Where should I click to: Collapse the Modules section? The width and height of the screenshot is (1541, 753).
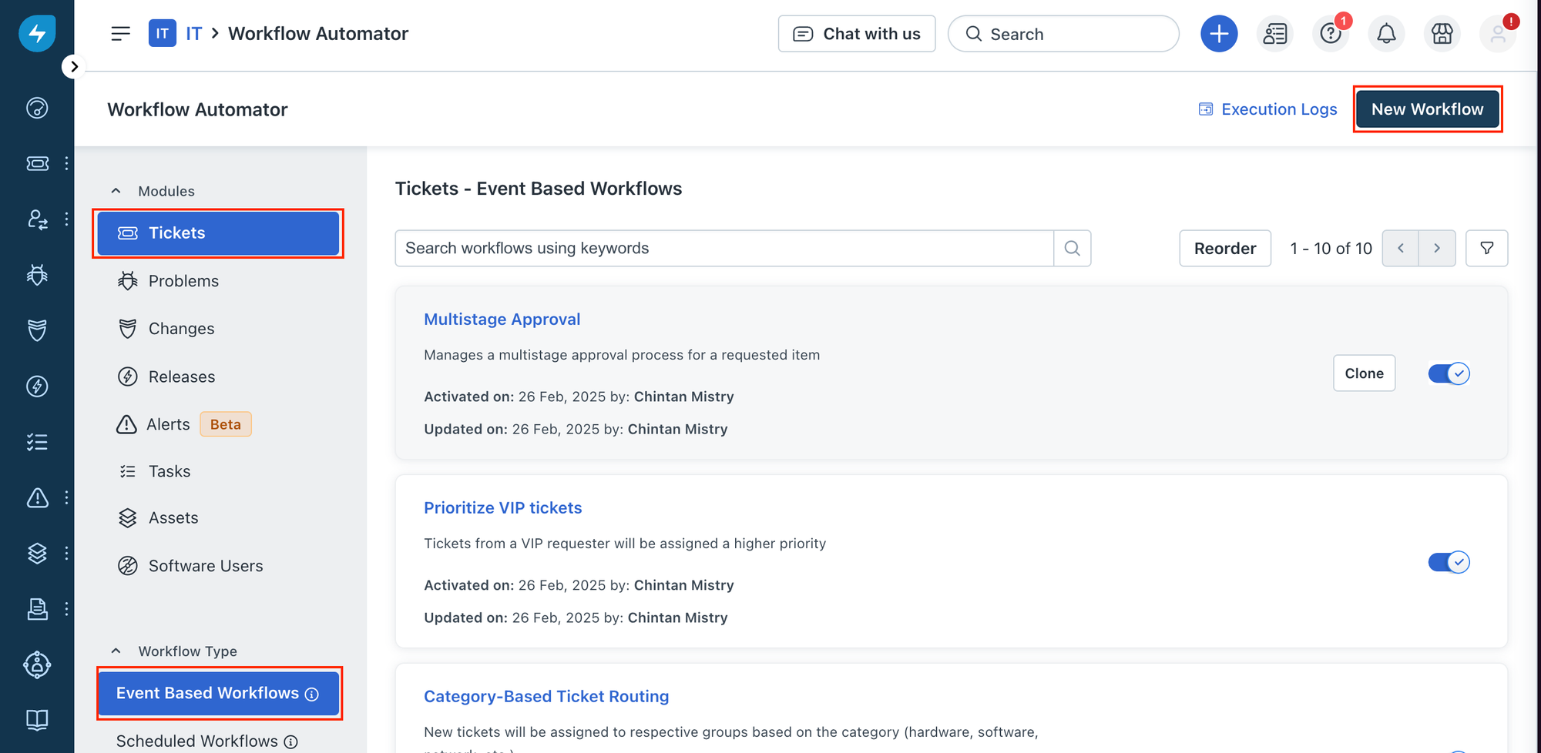click(x=116, y=191)
